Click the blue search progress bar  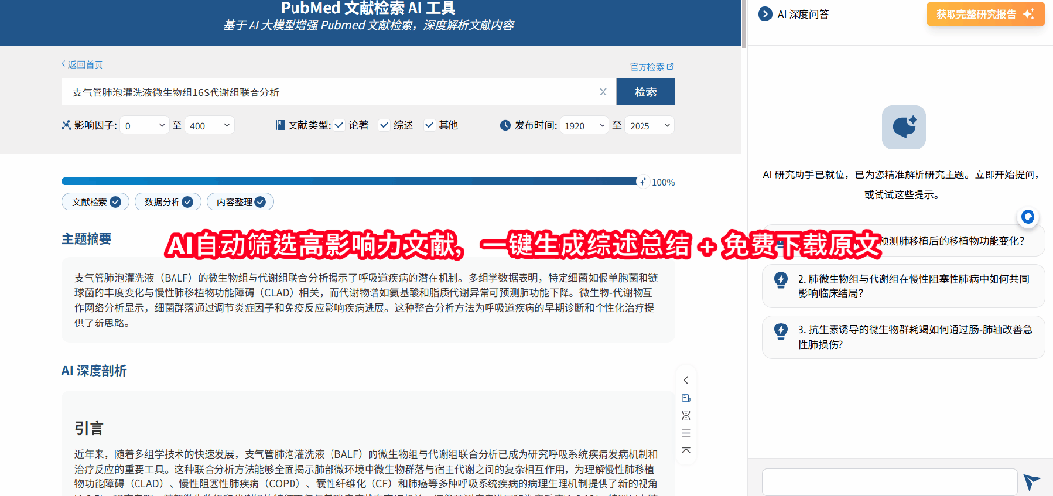pyautogui.click(x=349, y=181)
